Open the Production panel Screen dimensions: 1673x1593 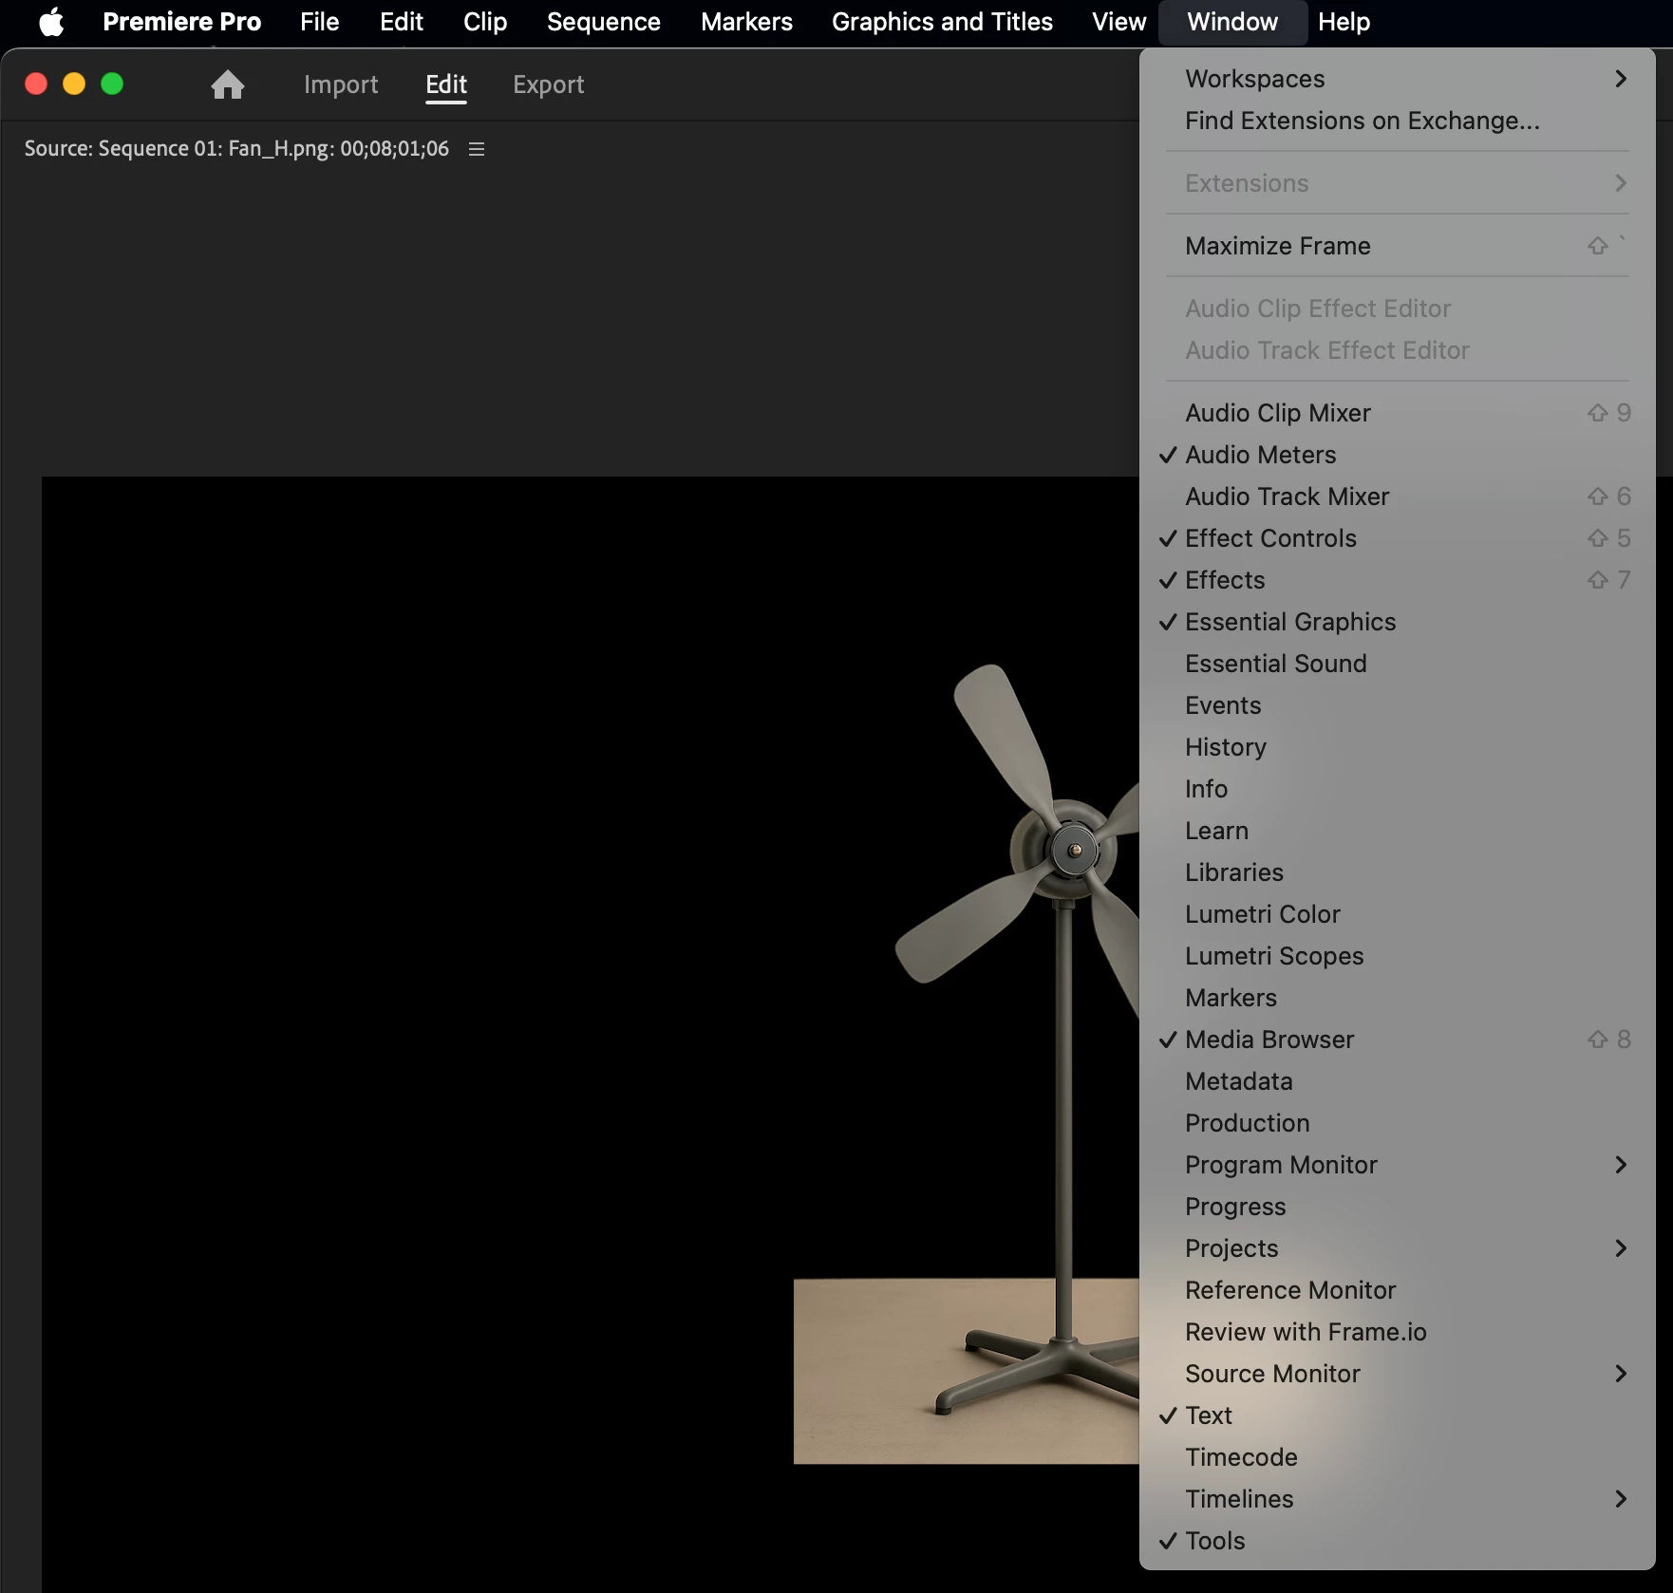click(x=1398, y=1123)
